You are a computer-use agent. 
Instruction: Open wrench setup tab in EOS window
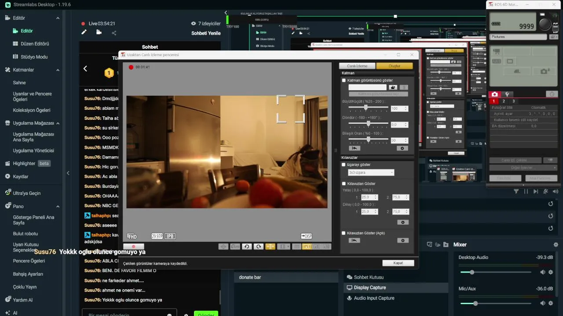(x=507, y=94)
